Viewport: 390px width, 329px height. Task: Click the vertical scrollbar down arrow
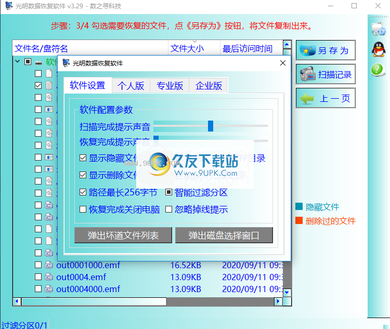(x=287, y=293)
